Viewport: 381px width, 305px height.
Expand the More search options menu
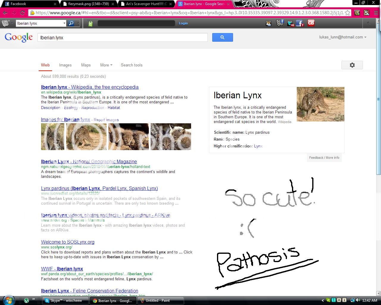click(106, 65)
